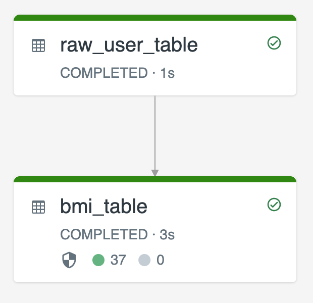
Task: Click the blank canvas below bmi_table
Action: (x=155, y=293)
